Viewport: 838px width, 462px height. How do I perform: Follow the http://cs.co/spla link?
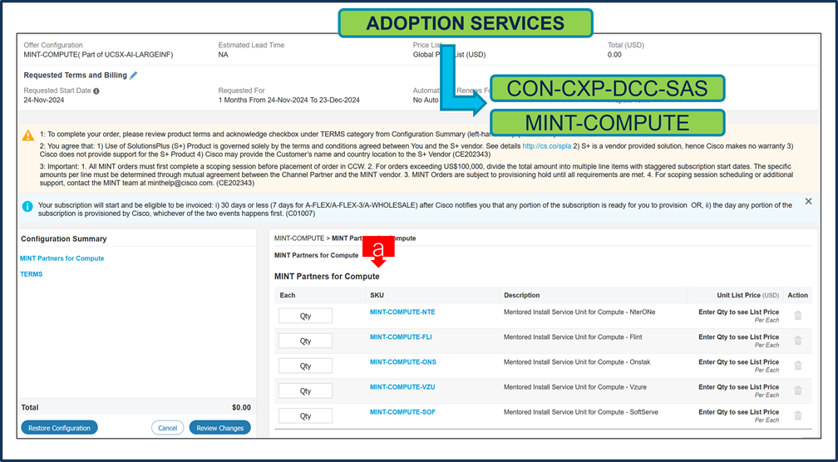(547, 145)
